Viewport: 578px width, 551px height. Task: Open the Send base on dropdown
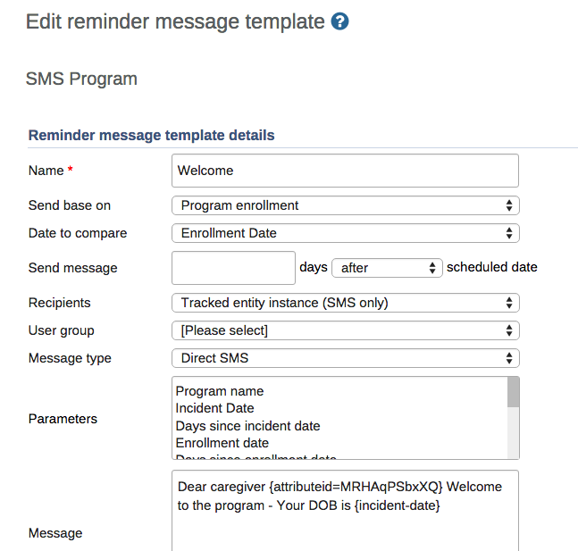[x=344, y=205]
